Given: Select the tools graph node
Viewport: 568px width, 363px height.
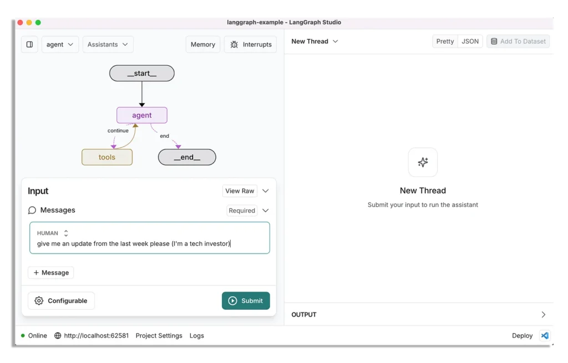Looking at the screenshot, I should tap(107, 157).
